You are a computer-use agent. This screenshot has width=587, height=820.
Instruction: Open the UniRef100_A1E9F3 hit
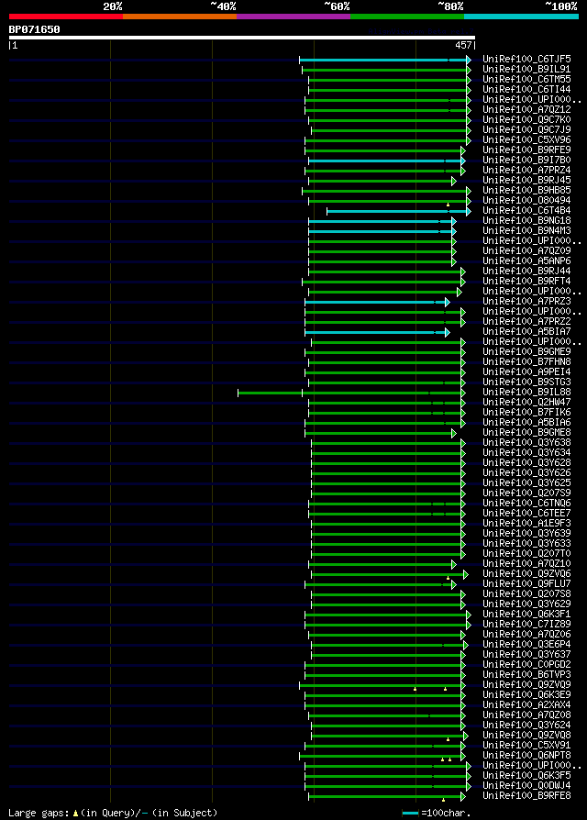coord(526,524)
